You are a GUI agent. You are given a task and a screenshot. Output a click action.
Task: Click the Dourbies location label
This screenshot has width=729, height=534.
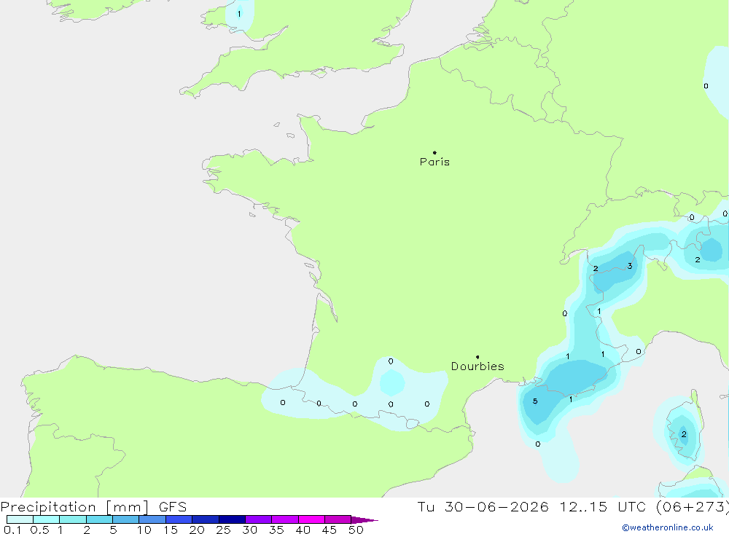(x=477, y=366)
